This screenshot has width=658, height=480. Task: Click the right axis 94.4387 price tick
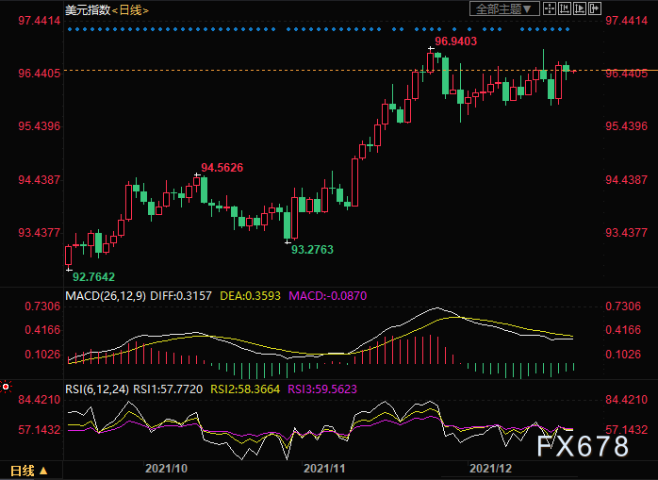click(x=626, y=180)
